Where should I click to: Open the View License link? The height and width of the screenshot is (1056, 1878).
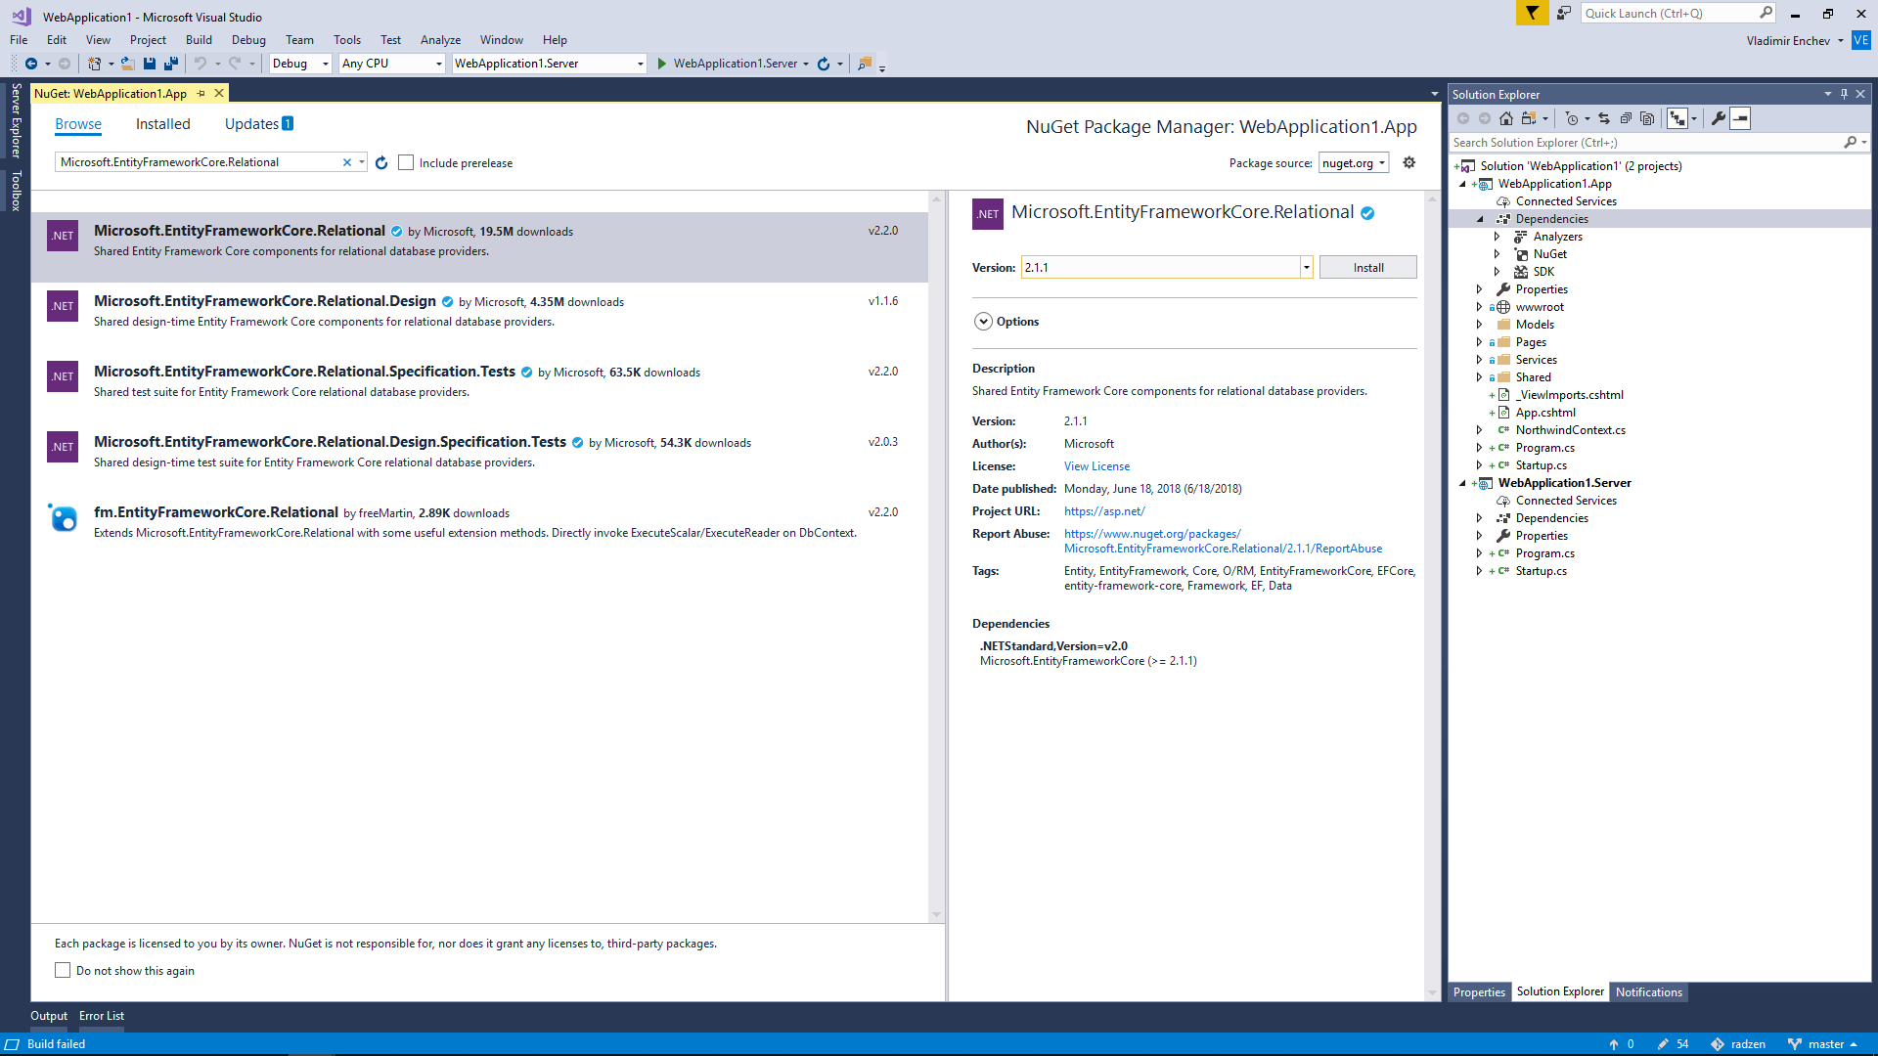[x=1096, y=466]
